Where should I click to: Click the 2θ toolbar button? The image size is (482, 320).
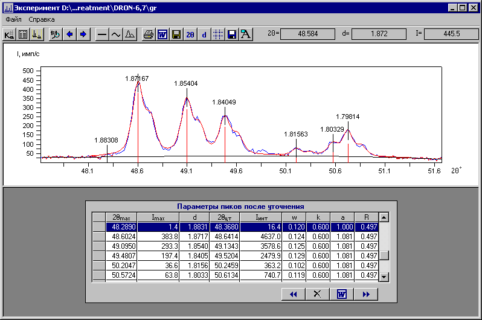click(190, 34)
